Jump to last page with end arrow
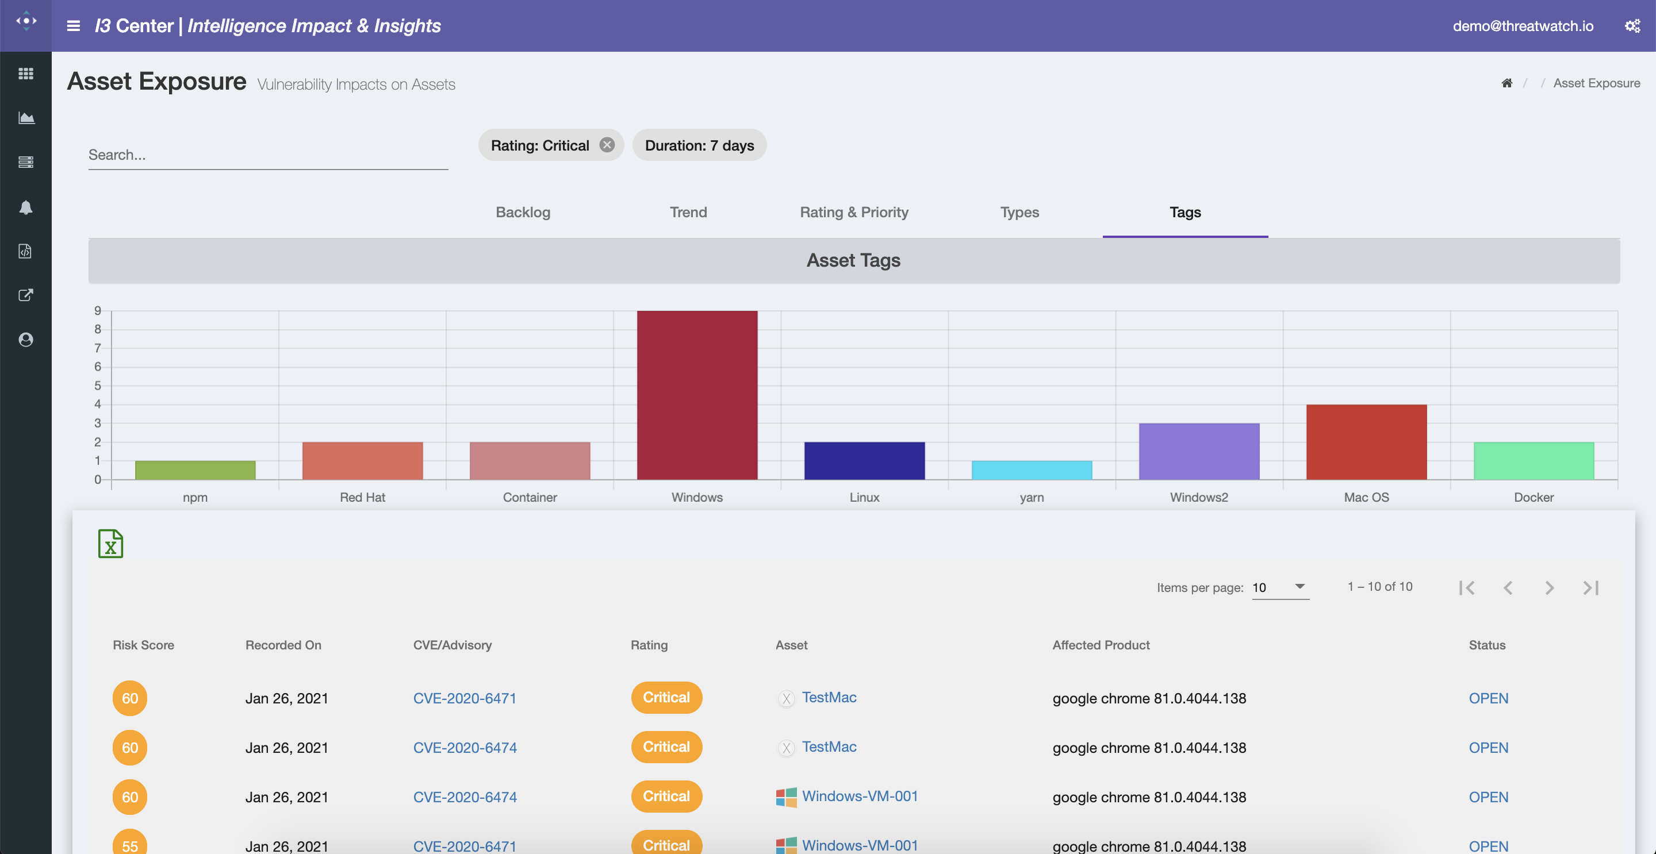Viewport: 1656px width, 854px height. coord(1590,587)
